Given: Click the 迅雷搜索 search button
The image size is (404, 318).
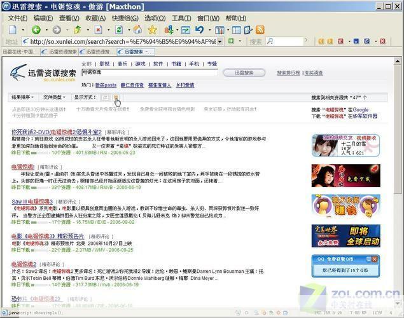Looking at the screenshot, I should pos(244,73).
